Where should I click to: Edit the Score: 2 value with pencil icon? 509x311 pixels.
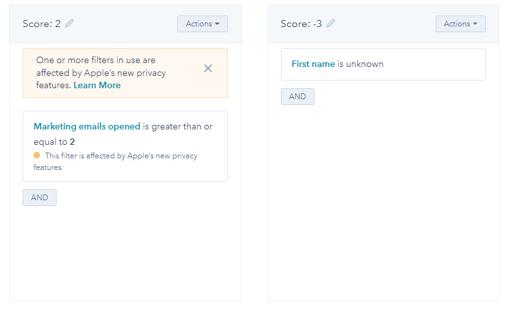point(69,23)
